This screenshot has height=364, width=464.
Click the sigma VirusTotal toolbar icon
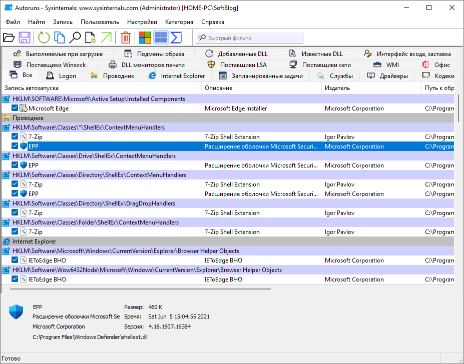tap(176, 37)
